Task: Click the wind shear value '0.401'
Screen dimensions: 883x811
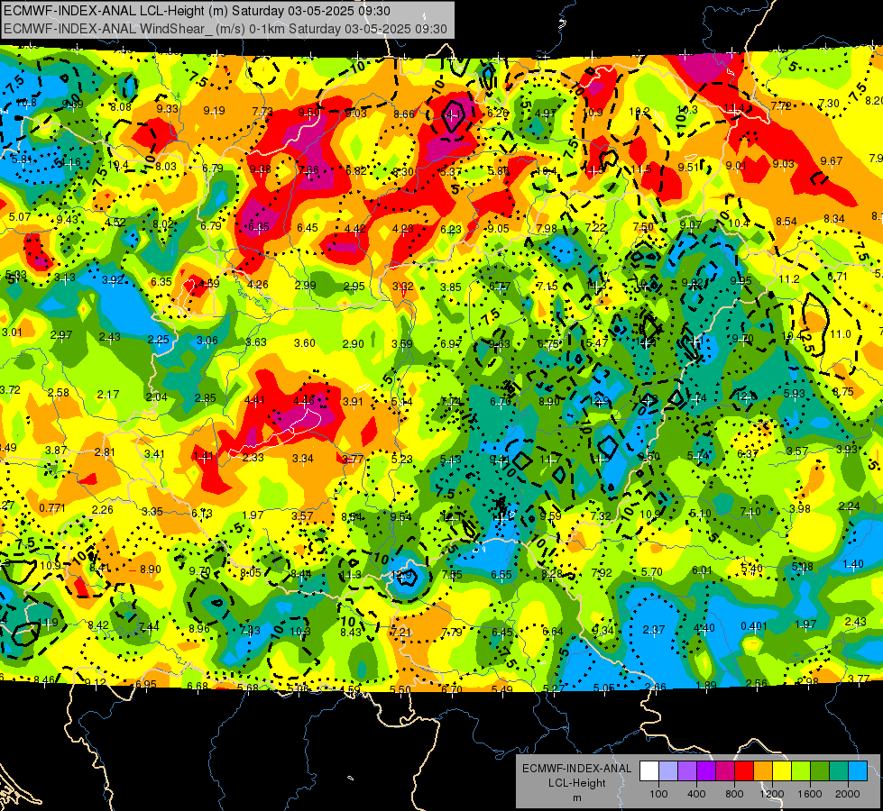Action: (x=754, y=626)
